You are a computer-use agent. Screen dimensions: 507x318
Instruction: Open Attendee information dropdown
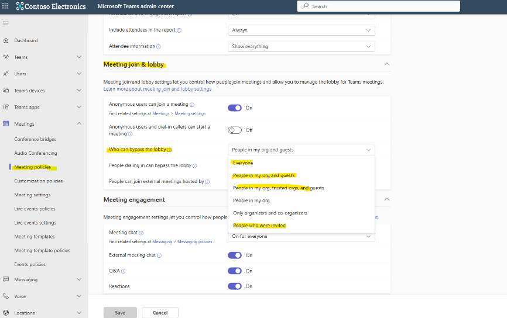[x=302, y=47]
